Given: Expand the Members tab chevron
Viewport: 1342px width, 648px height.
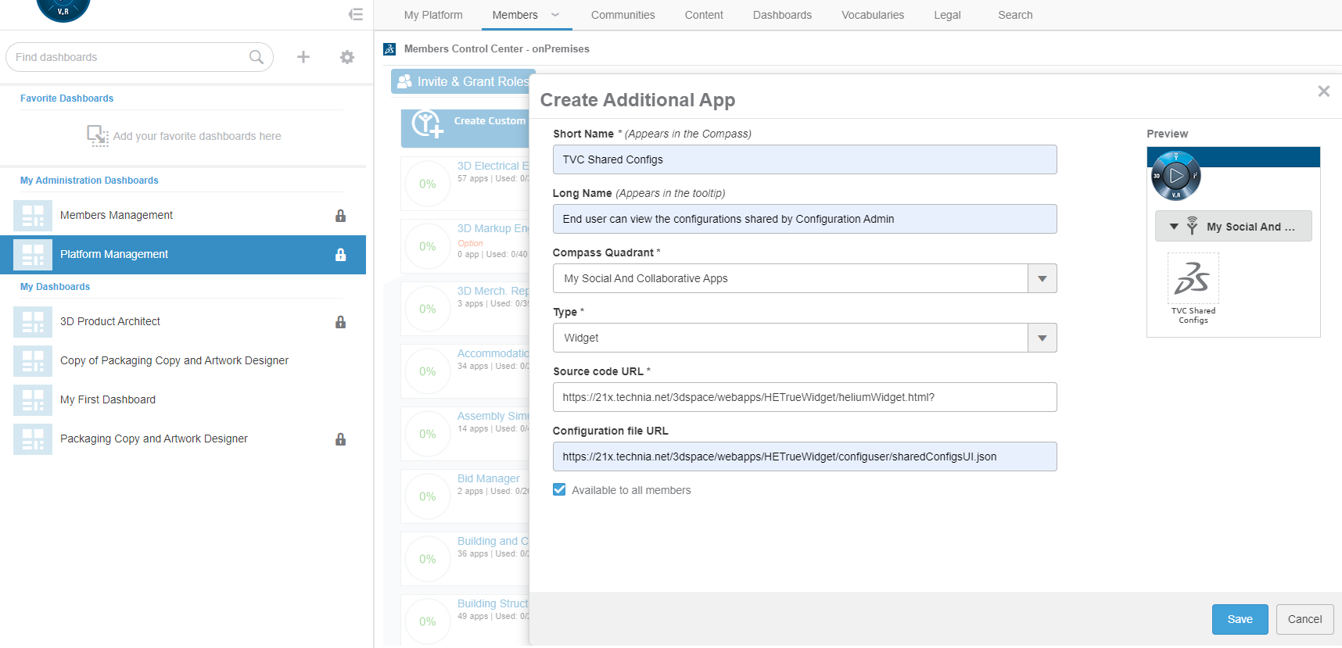Looking at the screenshot, I should (555, 15).
